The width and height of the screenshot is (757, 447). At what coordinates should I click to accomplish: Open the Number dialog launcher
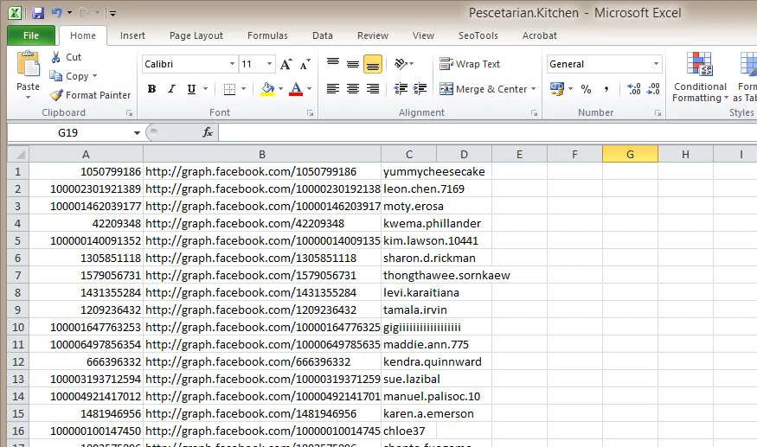(x=658, y=112)
